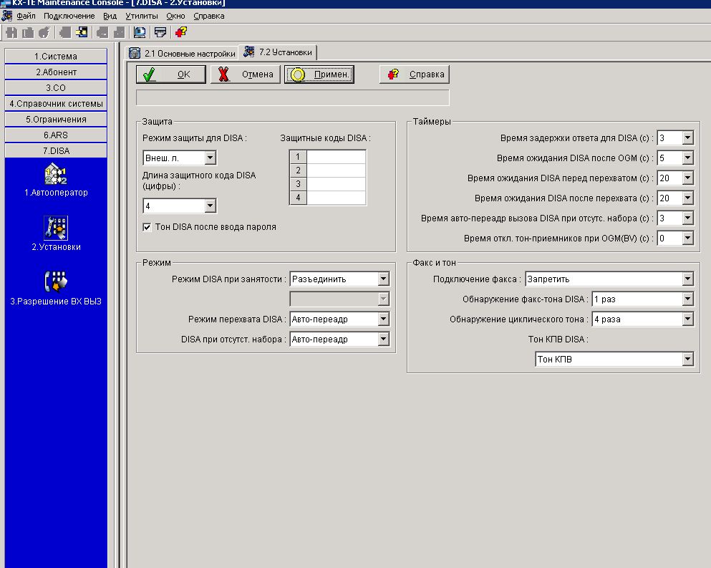The image size is (711, 568).
Task: Click the Справка button beside Примен.
Action: click(415, 74)
